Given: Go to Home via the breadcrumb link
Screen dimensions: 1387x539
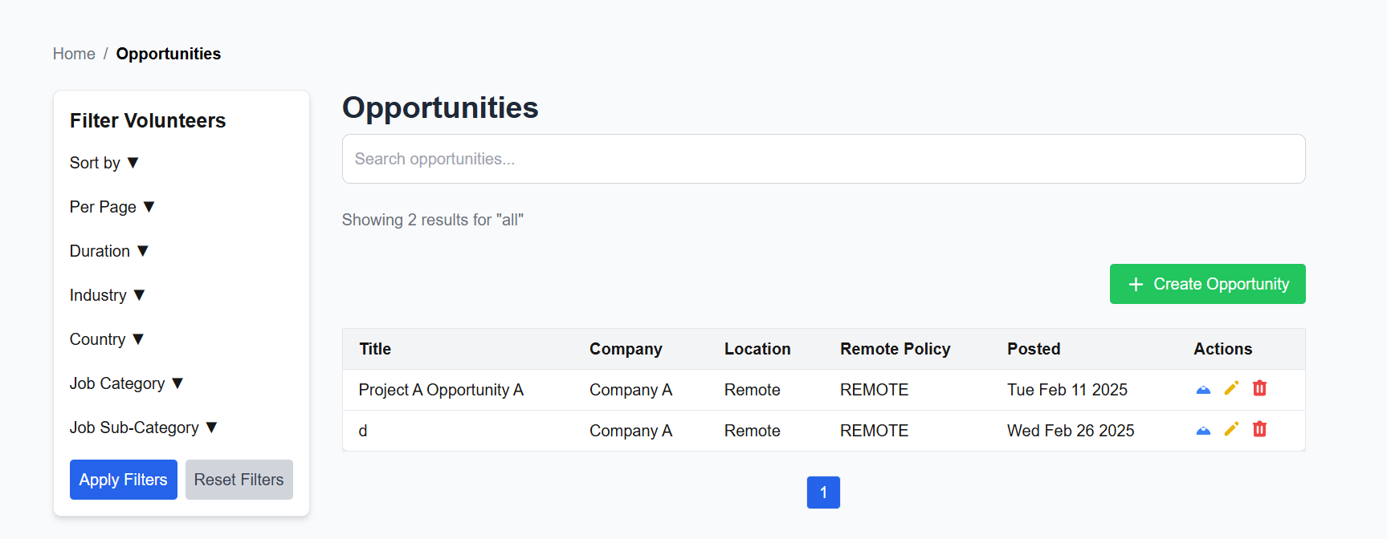Looking at the screenshot, I should point(74,54).
